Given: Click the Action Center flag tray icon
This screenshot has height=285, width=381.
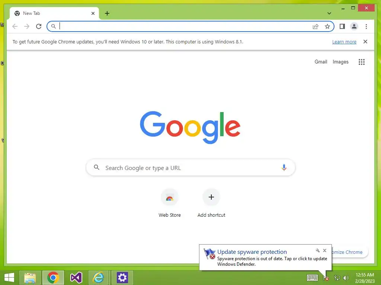Looking at the screenshot, I should [x=326, y=278].
